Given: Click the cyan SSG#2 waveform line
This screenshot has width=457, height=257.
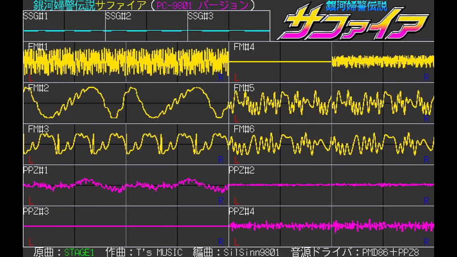Looking at the screenshot, I should pos(147,30).
